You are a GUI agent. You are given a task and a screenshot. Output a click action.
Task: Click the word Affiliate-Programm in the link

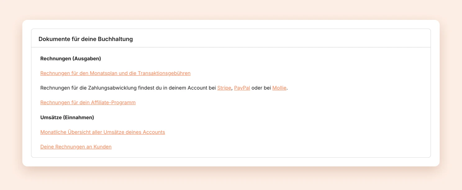click(x=113, y=102)
